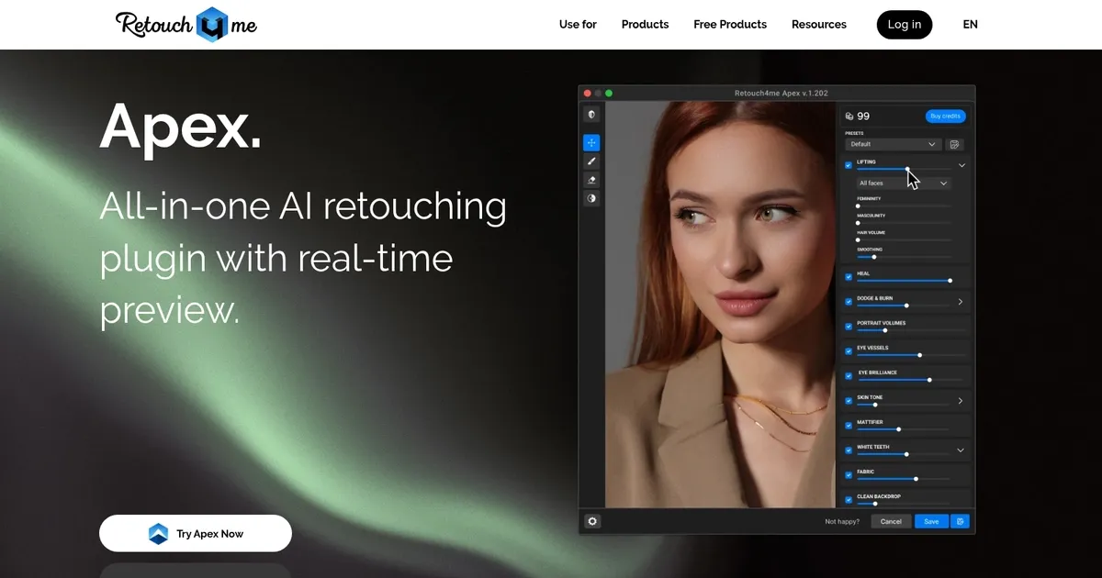Open the Products menu
Image resolution: width=1102 pixels, height=578 pixels.
click(645, 25)
